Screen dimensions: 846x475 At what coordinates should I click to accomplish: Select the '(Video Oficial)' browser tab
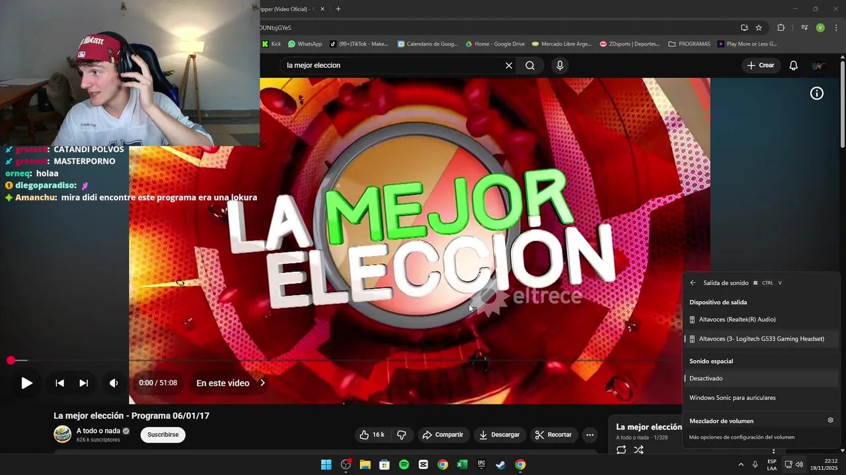[x=288, y=9]
